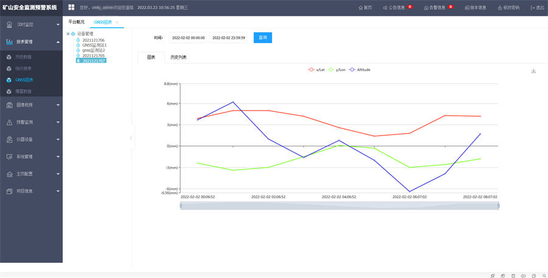Image resolution: width=548 pixels, height=278 pixels.
Task: Select GNSS监测站1 in device tree
Action: point(94,45)
